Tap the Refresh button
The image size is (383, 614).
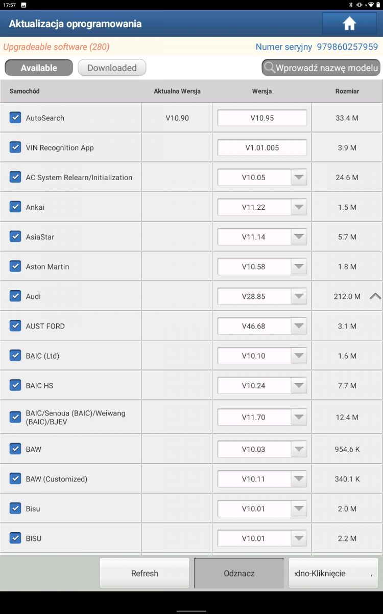tap(145, 573)
